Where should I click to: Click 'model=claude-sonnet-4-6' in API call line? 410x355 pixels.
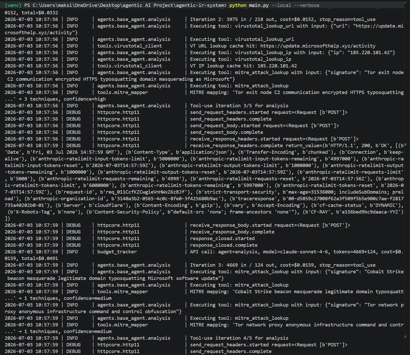pos(296,252)
